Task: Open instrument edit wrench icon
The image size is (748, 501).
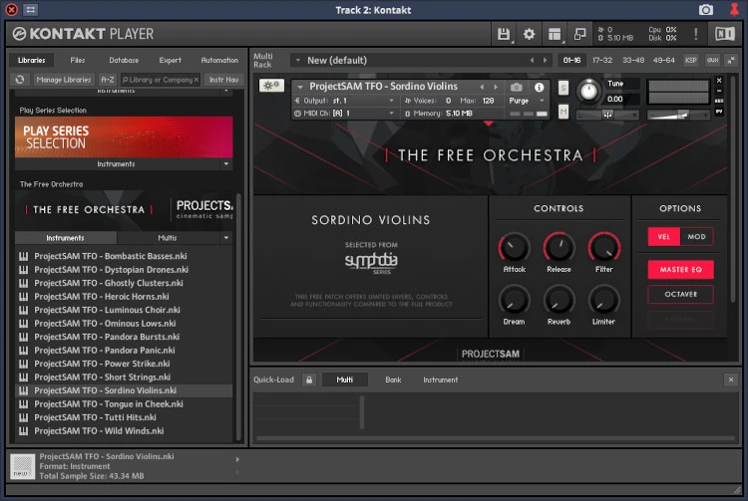Action: tap(271, 86)
